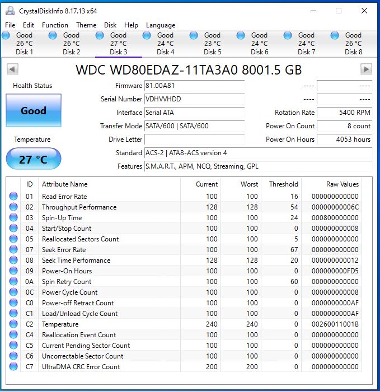Switch to Disk 7 tab

(307, 43)
